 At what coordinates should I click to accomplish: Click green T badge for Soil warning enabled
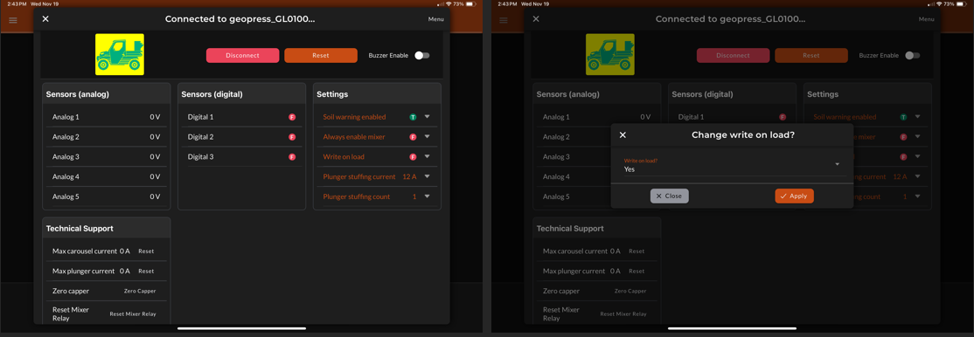pos(413,117)
